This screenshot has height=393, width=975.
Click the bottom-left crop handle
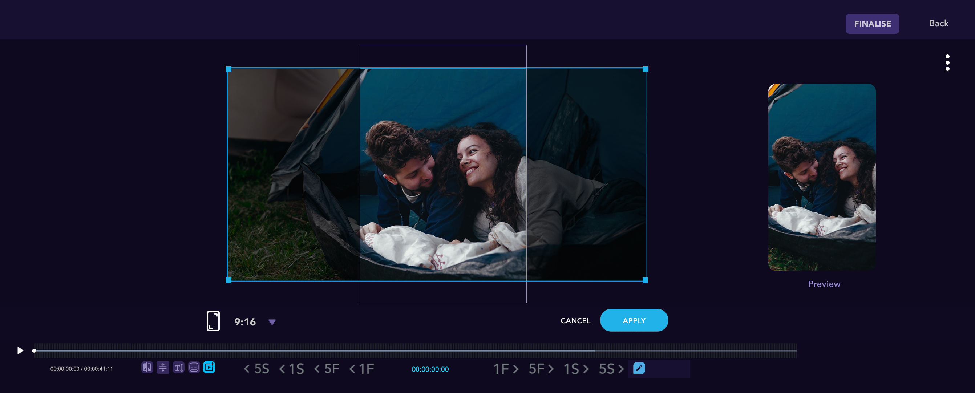228,280
